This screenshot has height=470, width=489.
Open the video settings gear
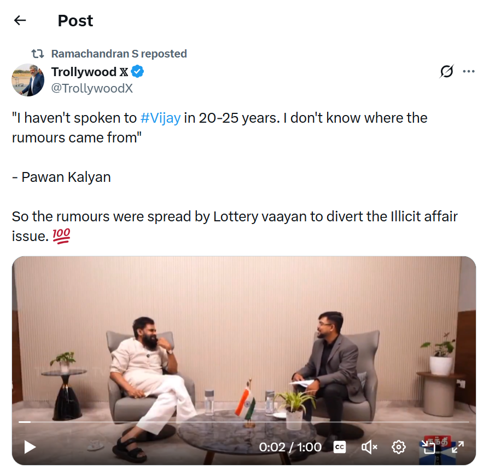(x=398, y=447)
